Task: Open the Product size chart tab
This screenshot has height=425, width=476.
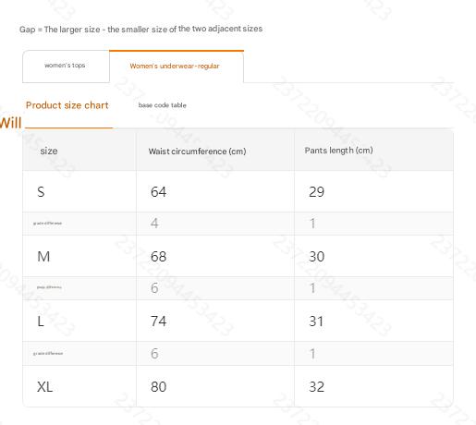Action: click(x=67, y=105)
